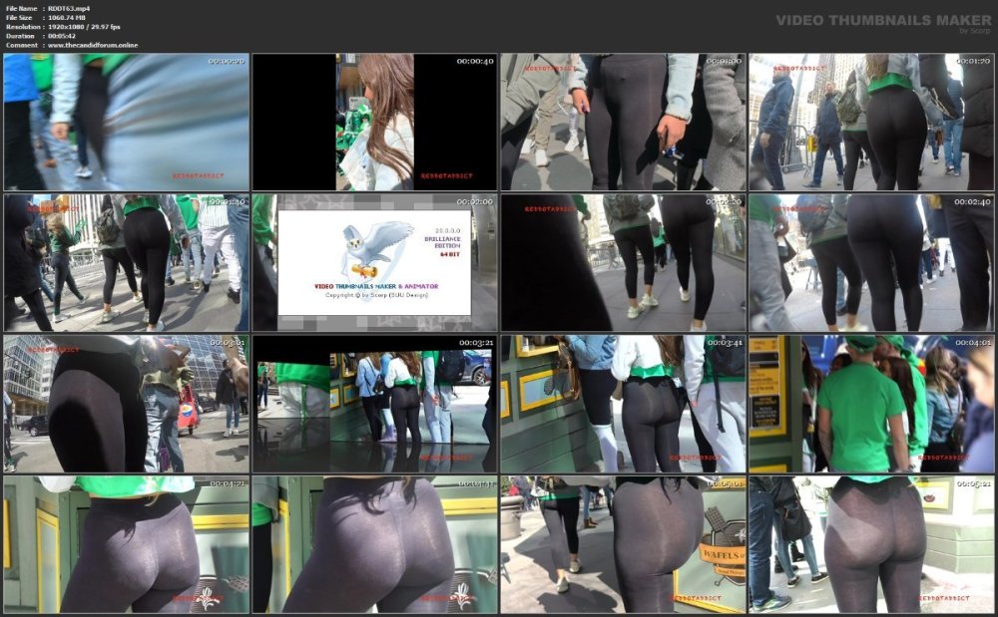Click the Duration 00:05:42 value
998x617 pixels.
(x=62, y=36)
